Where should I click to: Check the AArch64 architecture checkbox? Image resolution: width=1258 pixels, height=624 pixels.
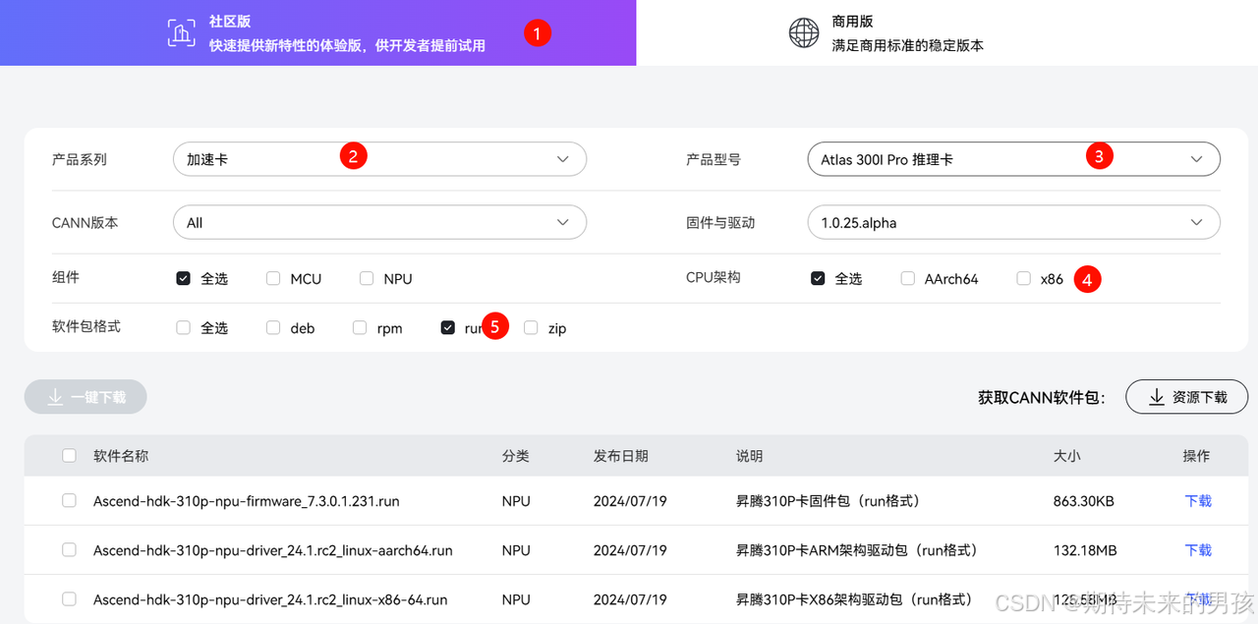[908, 278]
